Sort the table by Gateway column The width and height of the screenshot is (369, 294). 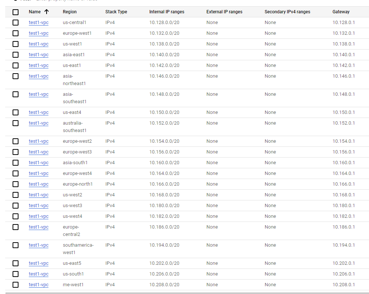click(x=341, y=12)
